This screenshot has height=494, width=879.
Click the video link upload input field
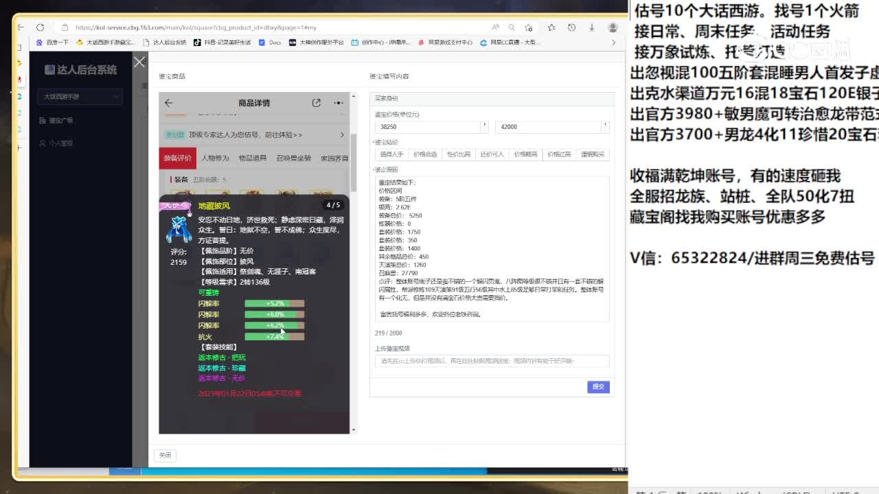pos(492,361)
